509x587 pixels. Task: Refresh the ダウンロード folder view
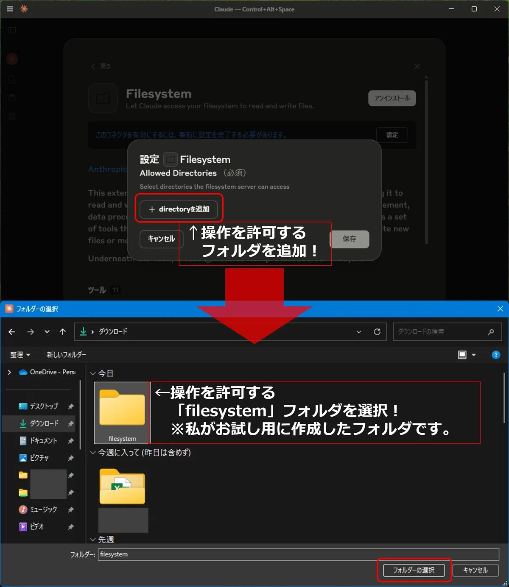[x=377, y=332]
